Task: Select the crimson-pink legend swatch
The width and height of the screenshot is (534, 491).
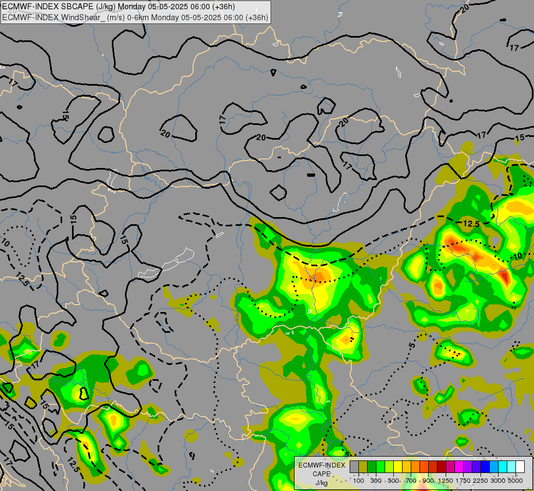Action: (x=450, y=466)
